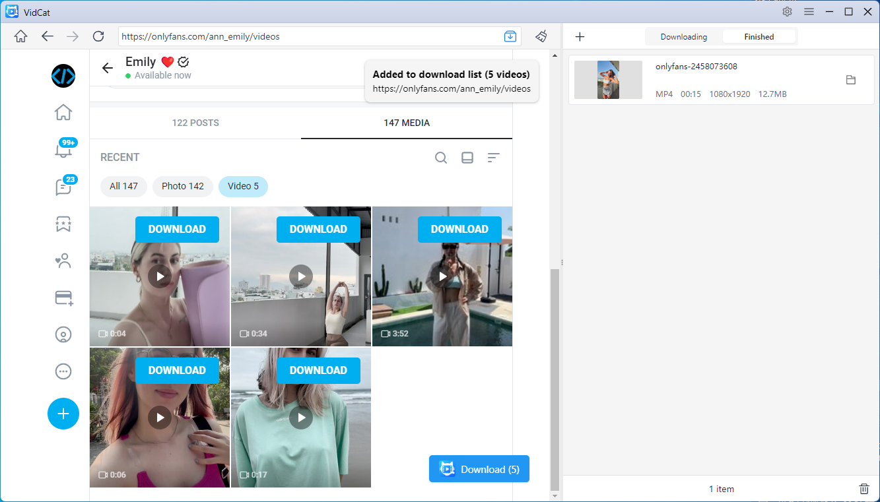Search Emily's recent media

(x=441, y=158)
